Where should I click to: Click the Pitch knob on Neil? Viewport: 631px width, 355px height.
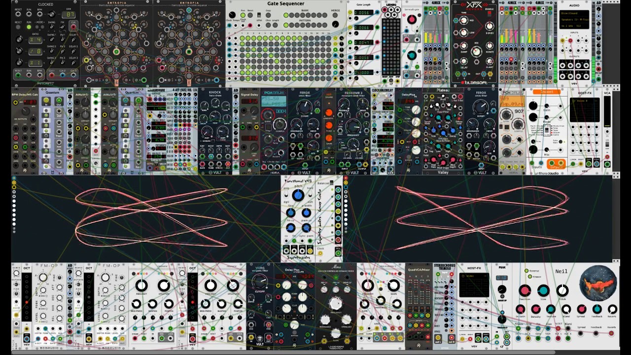[562, 290]
